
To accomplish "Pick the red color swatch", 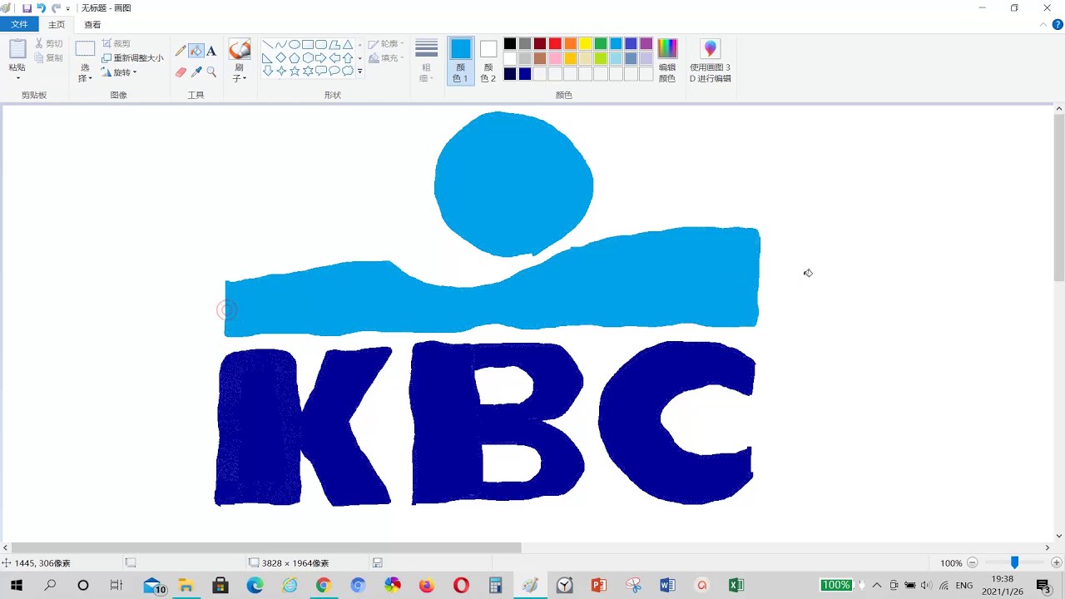I will click(x=555, y=43).
